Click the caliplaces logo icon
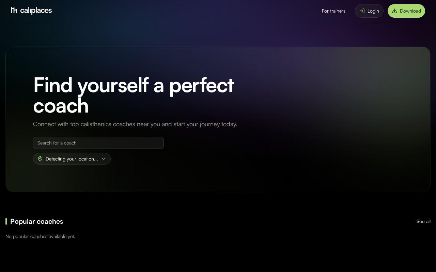 point(14,10)
